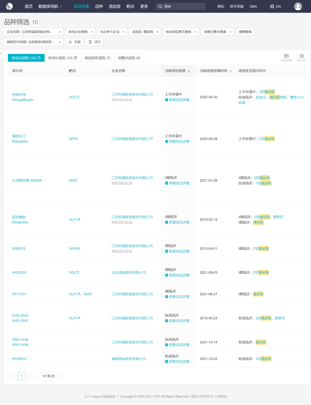Open the 10 条/页 page size dropdown
The height and width of the screenshot is (405, 311).
pyautogui.click(x=50, y=376)
